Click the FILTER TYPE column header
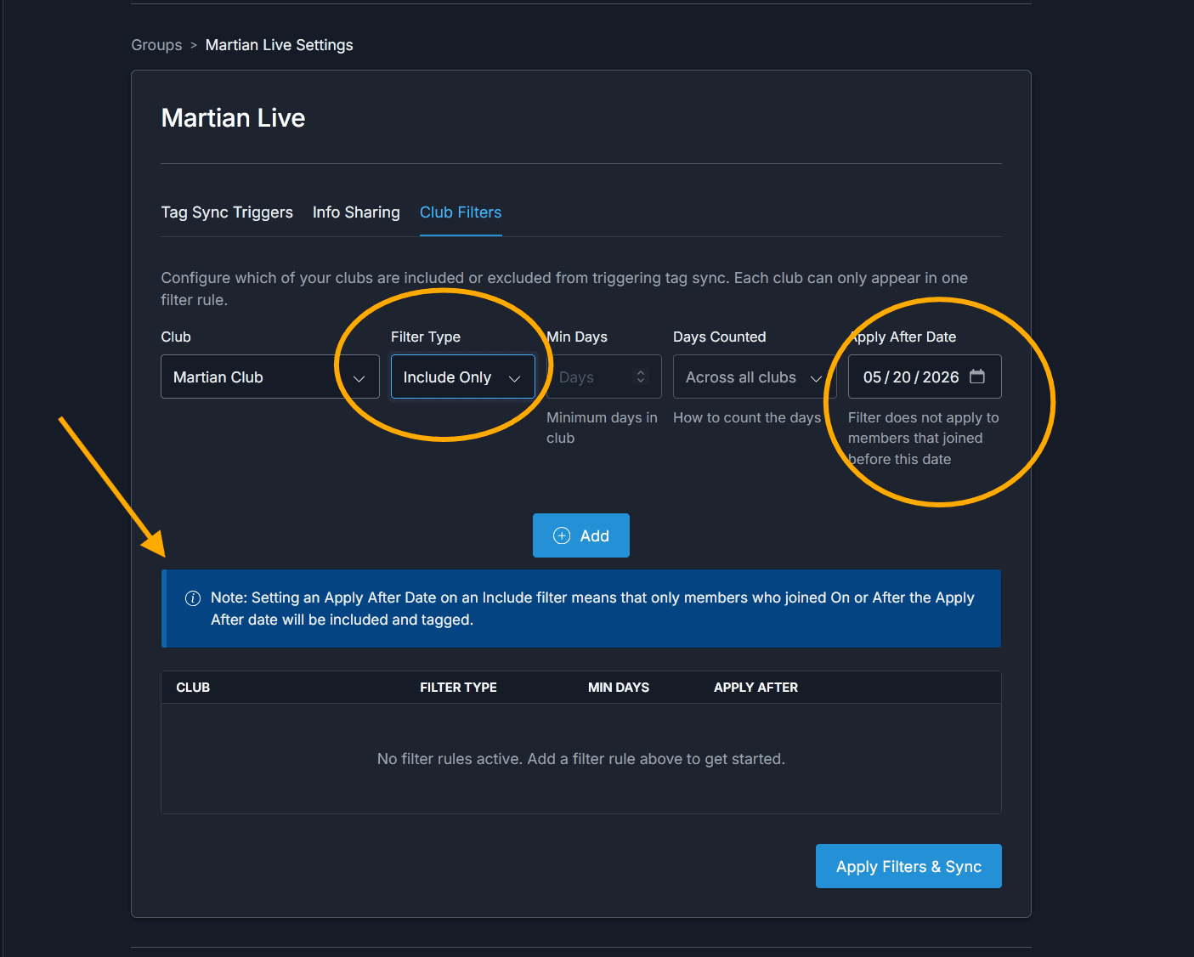The image size is (1194, 957). [x=458, y=688]
